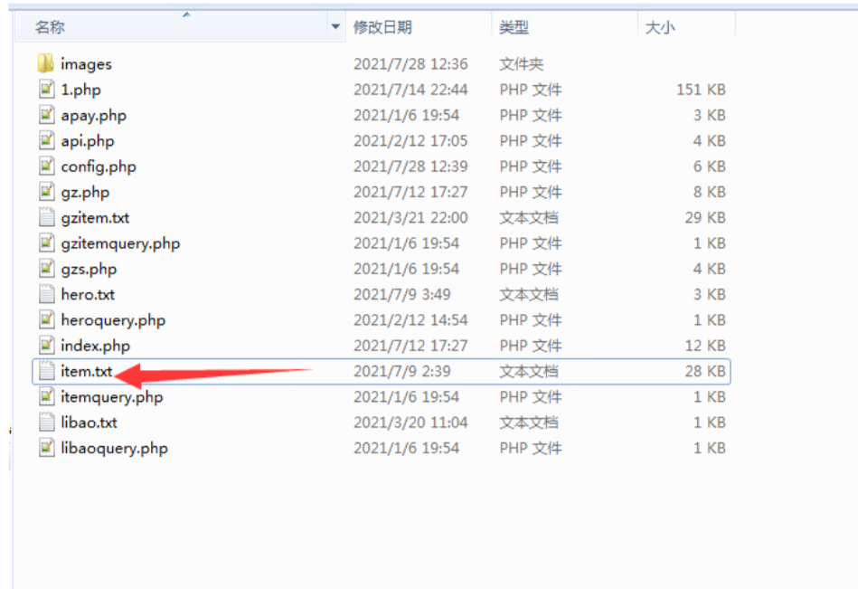Viewport: 858px width, 589px height.
Task: Click the 2021/7/28 12:39 date of config.php
Action: [x=410, y=166]
